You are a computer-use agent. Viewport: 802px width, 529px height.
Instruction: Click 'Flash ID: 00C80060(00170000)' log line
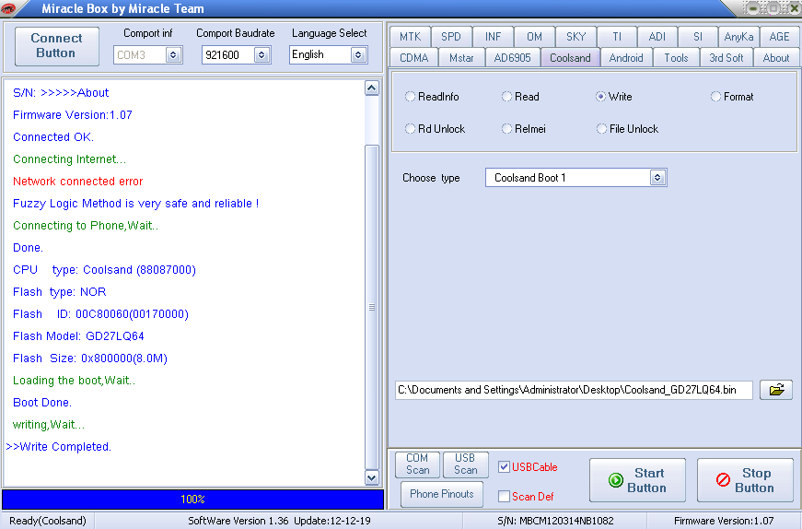pos(100,314)
